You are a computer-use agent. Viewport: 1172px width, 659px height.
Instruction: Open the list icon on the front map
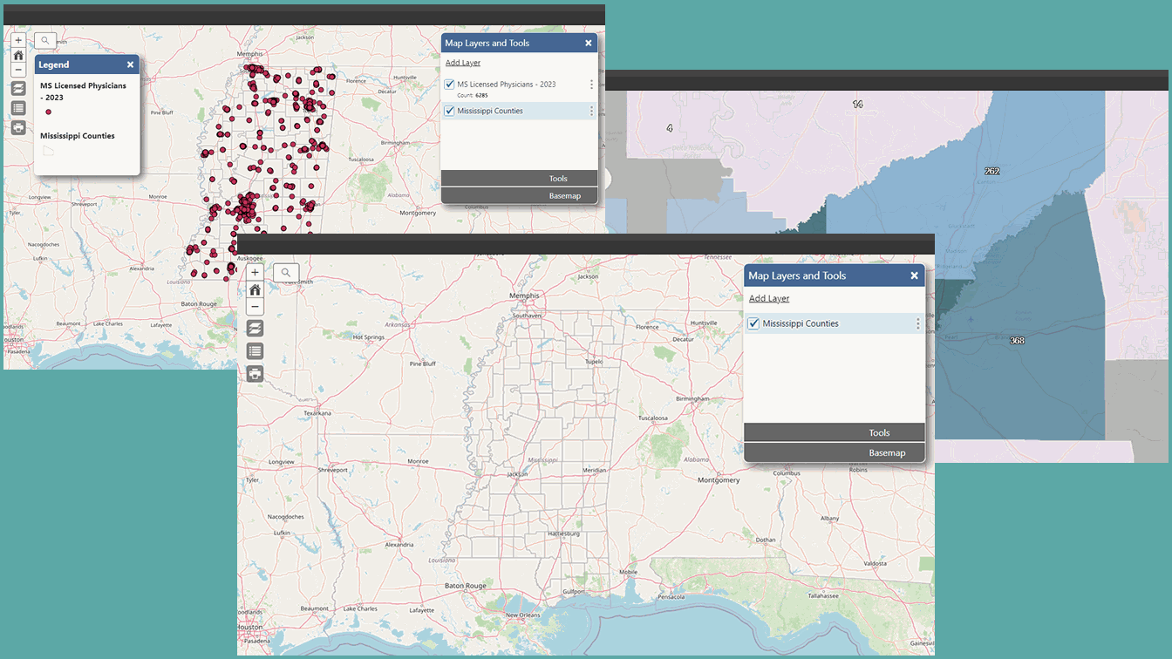pos(255,351)
